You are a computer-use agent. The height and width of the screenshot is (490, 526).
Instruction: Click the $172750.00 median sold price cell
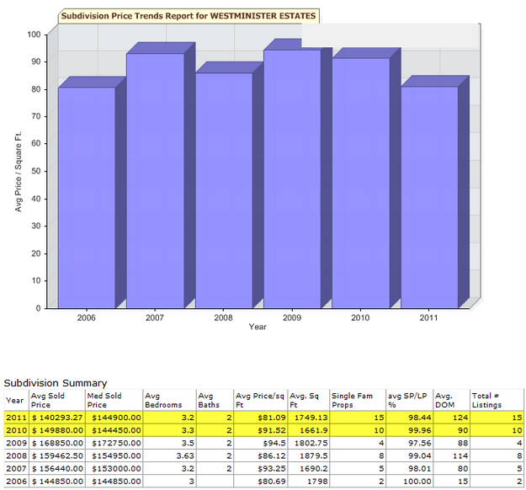(x=114, y=443)
